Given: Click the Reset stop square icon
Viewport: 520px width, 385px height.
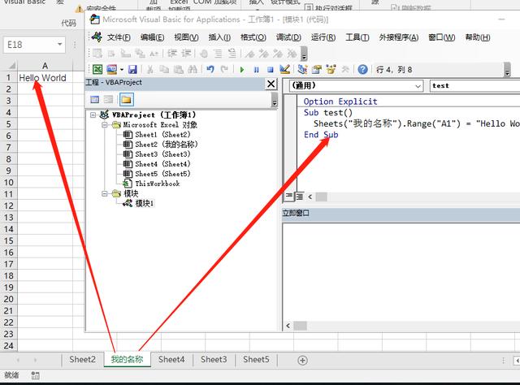Looking at the screenshot, I should click(x=271, y=70).
